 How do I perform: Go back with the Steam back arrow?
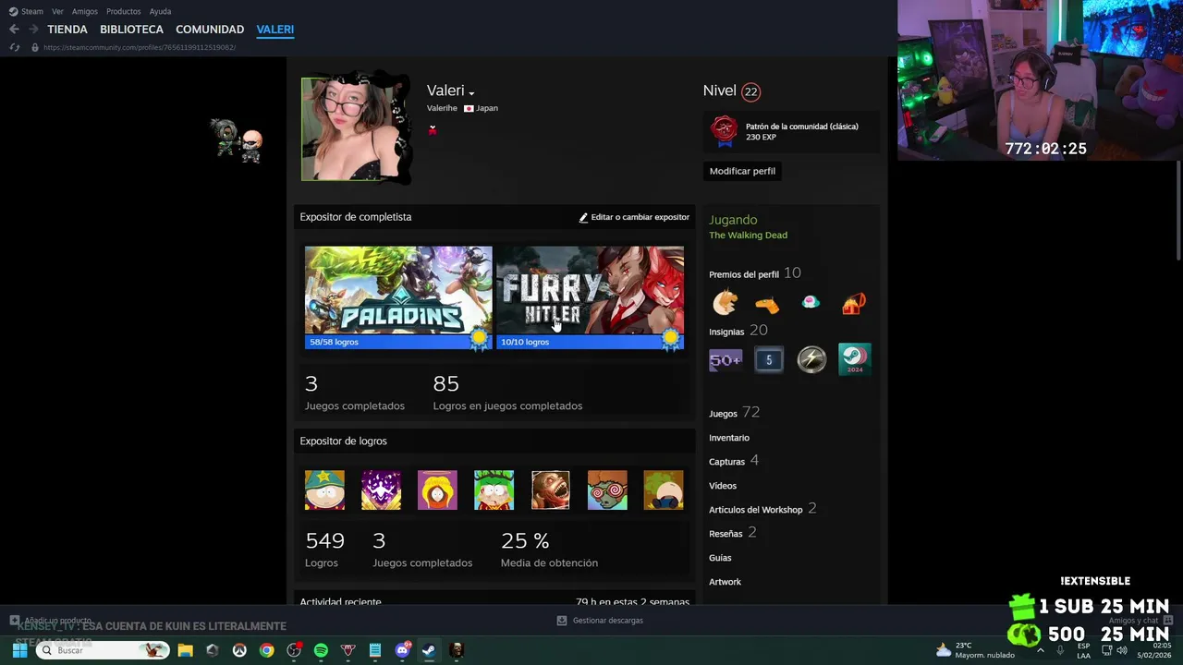click(x=14, y=30)
